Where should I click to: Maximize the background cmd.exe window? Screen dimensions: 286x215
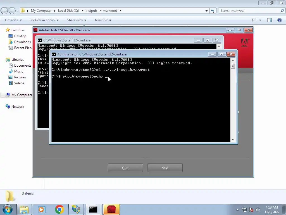(208, 40)
